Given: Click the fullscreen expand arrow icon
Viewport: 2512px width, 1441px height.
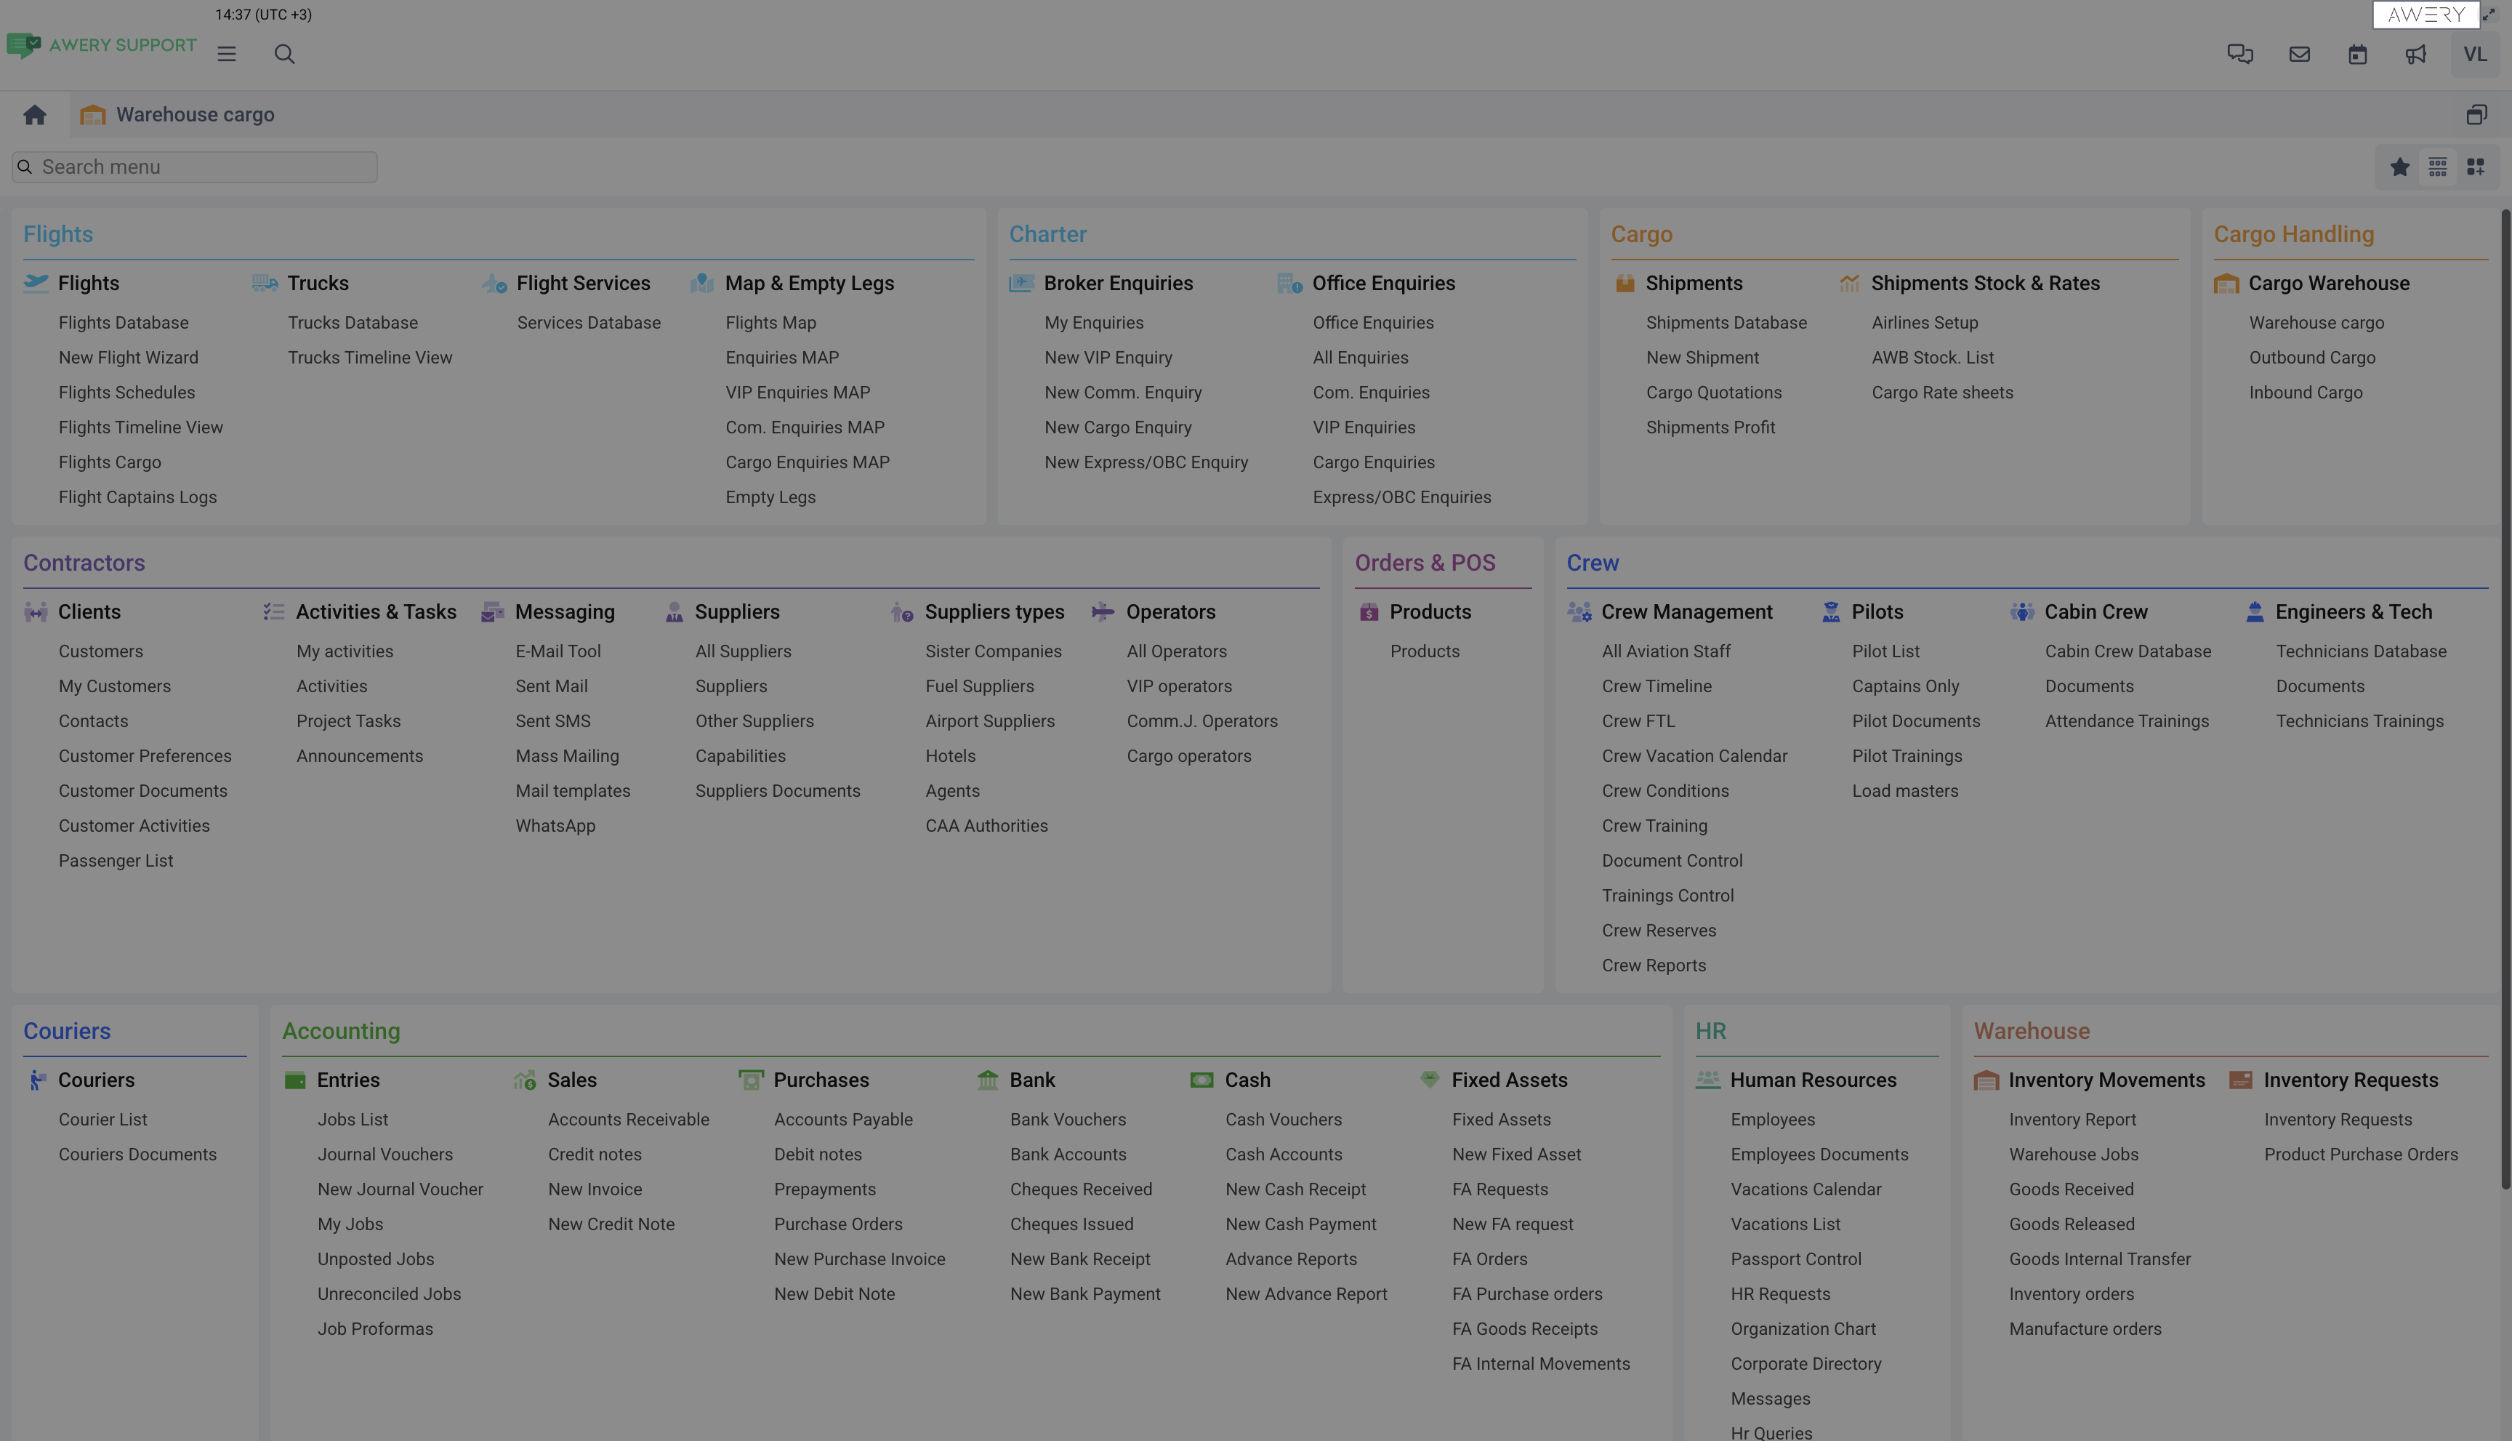Looking at the screenshot, I should click(x=2488, y=14).
